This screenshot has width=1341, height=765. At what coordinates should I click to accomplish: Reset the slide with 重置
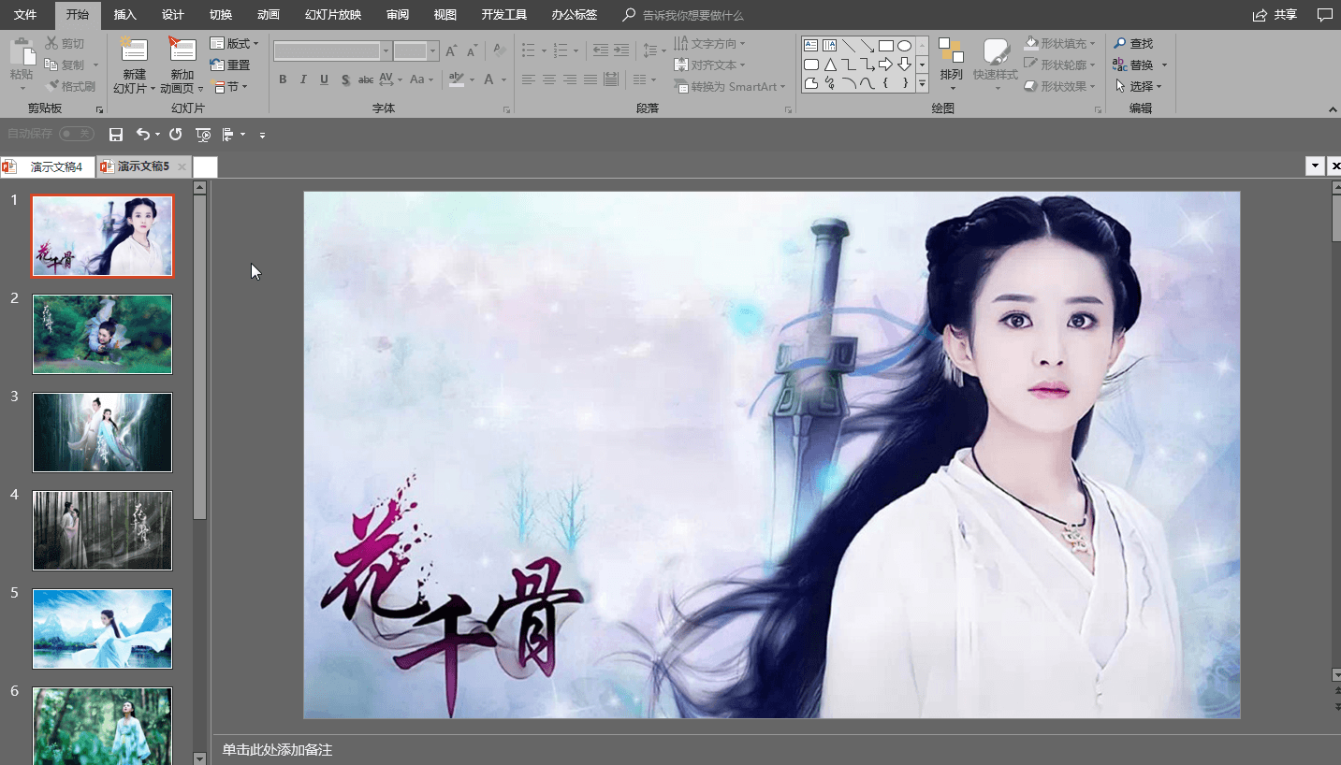230,65
